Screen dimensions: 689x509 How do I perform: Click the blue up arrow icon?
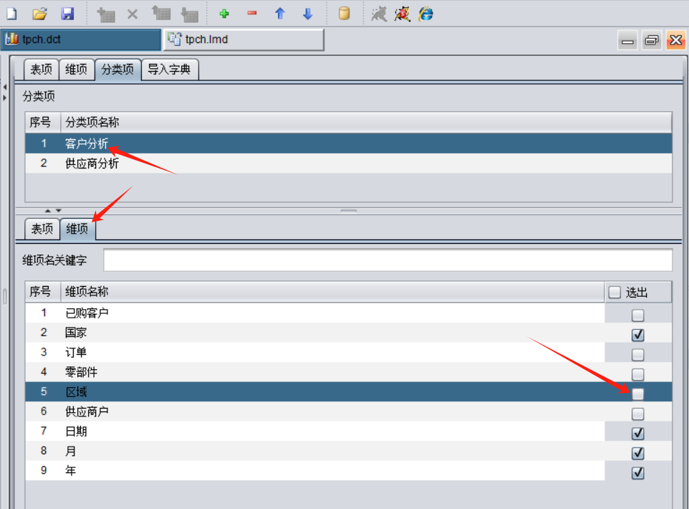280,14
